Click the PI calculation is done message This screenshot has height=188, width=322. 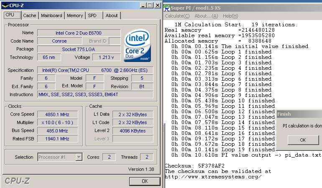click(302, 126)
